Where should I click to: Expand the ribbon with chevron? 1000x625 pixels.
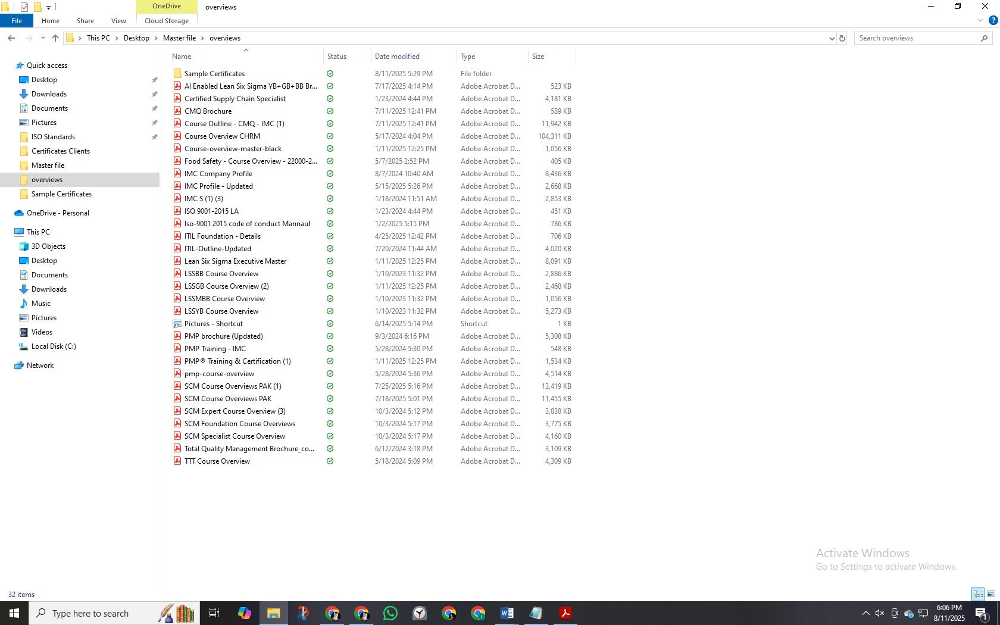[980, 20]
